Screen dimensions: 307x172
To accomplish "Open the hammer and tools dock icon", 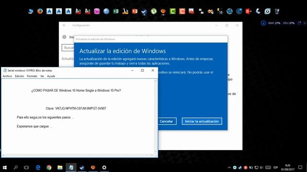I will [x=220, y=11].
